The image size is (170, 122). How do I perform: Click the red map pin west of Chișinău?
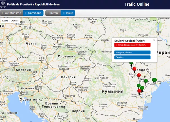[139, 75]
